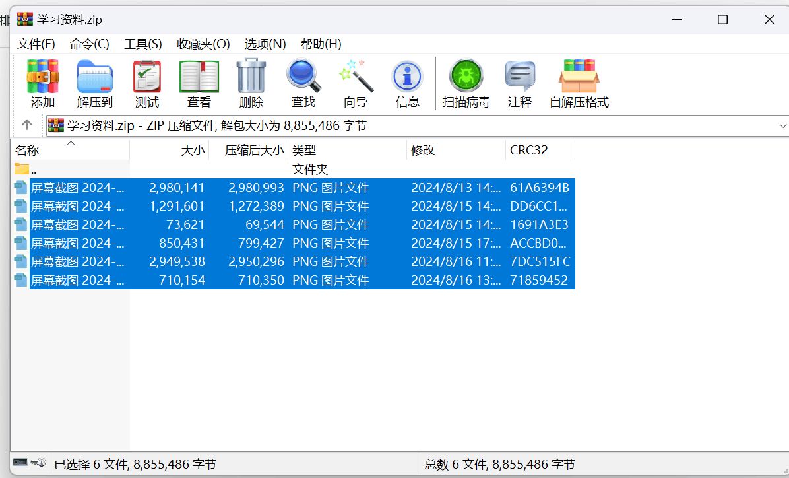Viewport: 789px width, 478px height.
Task: Click file icon of the 2,980,141 byte screenshot
Action: [20, 188]
